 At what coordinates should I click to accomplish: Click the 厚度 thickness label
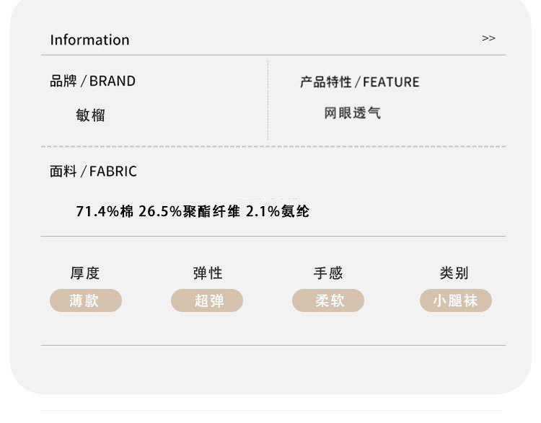(85, 273)
